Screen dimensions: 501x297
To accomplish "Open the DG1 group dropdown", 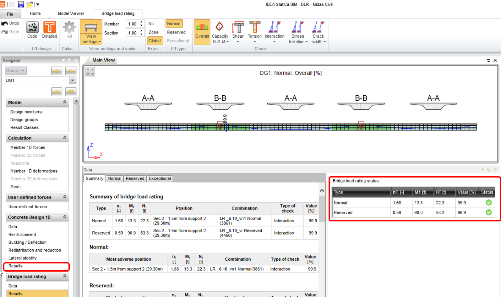I will (73, 81).
